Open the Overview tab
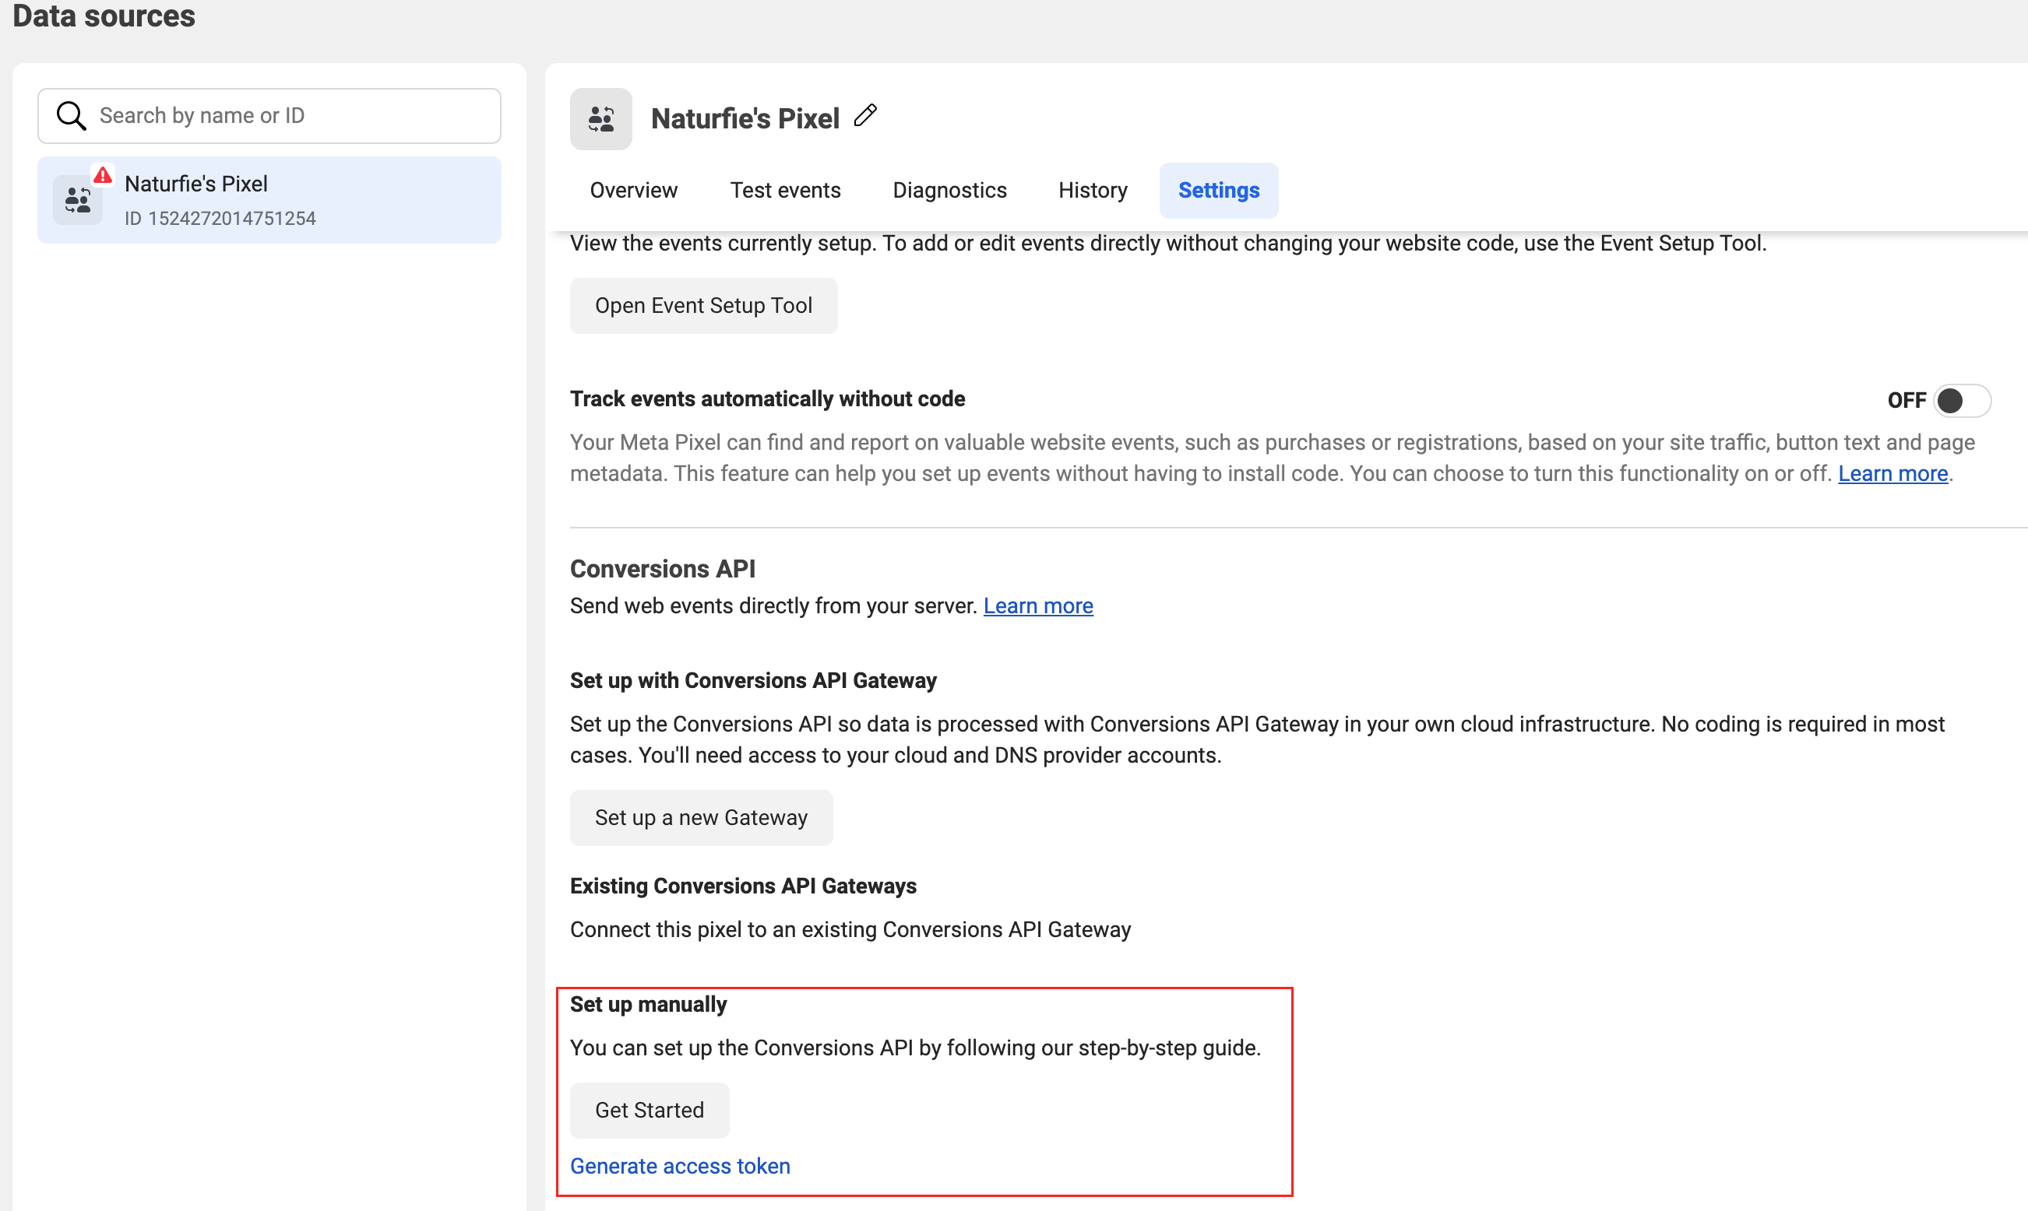Viewport: 2028px width, 1211px height. pos(633,190)
